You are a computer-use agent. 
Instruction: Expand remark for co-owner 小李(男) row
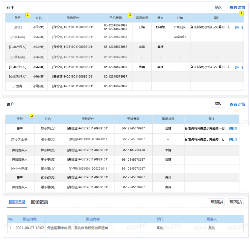239,67
